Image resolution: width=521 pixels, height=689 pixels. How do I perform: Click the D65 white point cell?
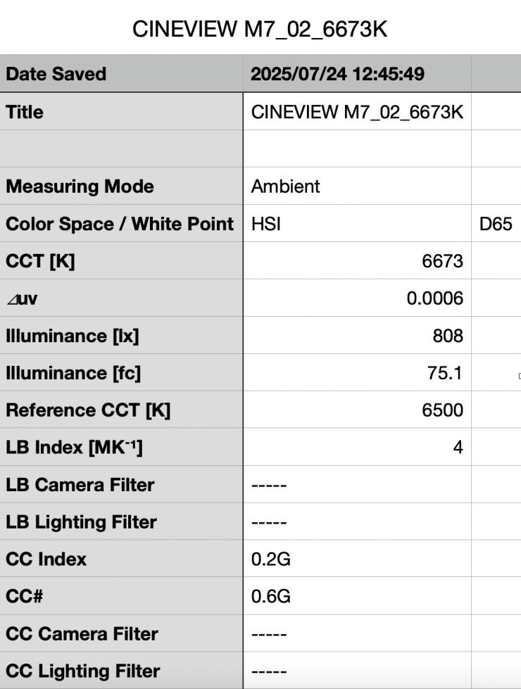tap(496, 224)
